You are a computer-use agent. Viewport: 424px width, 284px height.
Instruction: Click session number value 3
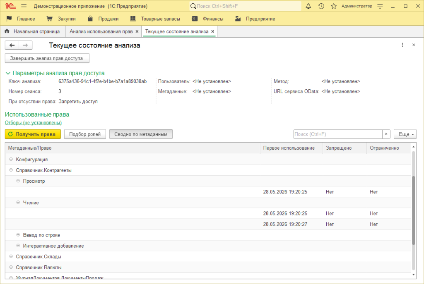pyautogui.click(x=60, y=91)
